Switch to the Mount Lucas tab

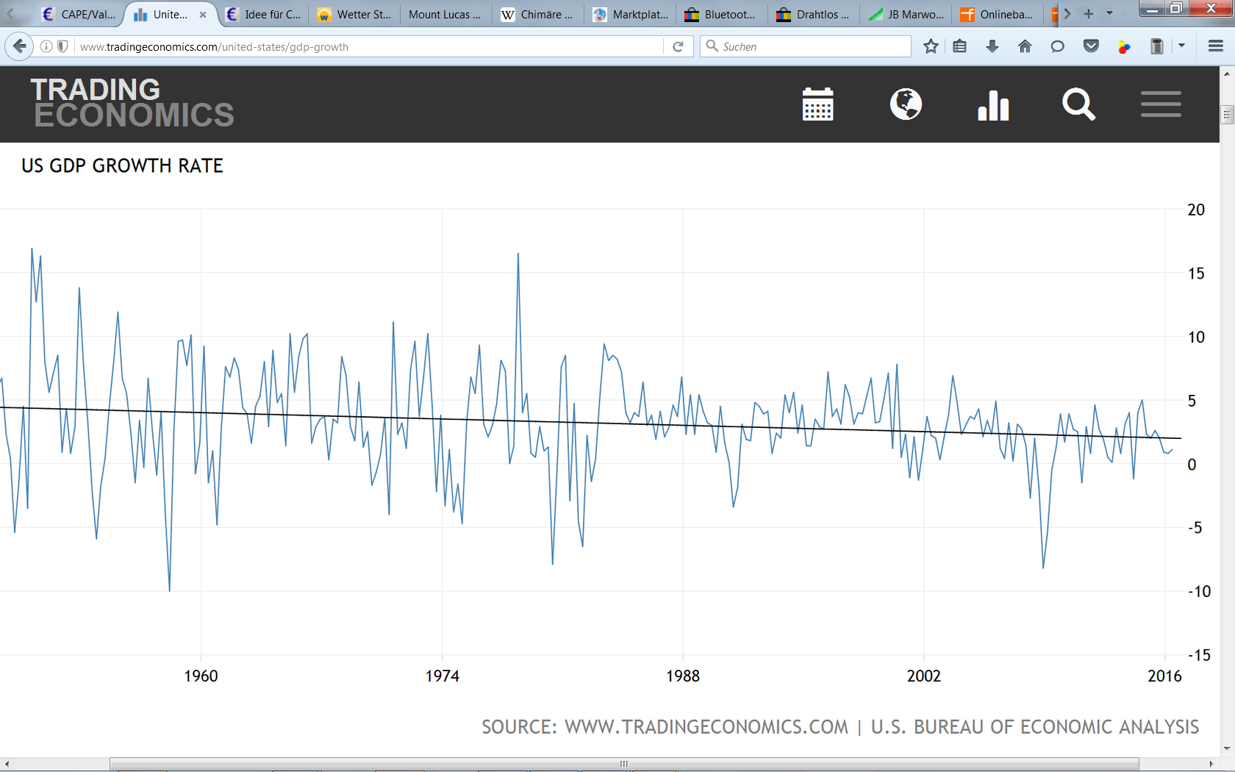coord(446,14)
